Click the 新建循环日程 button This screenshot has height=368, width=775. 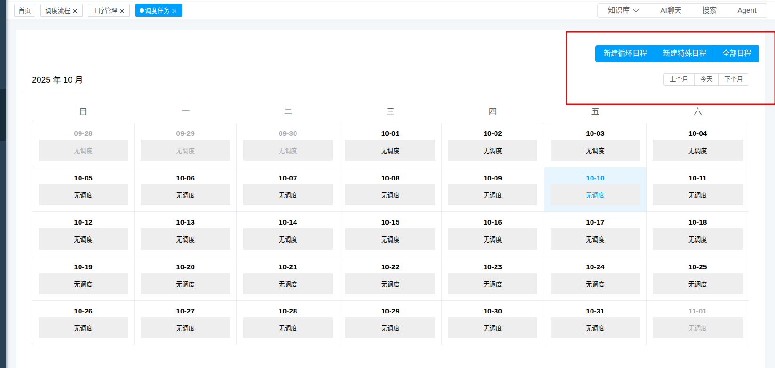625,54
